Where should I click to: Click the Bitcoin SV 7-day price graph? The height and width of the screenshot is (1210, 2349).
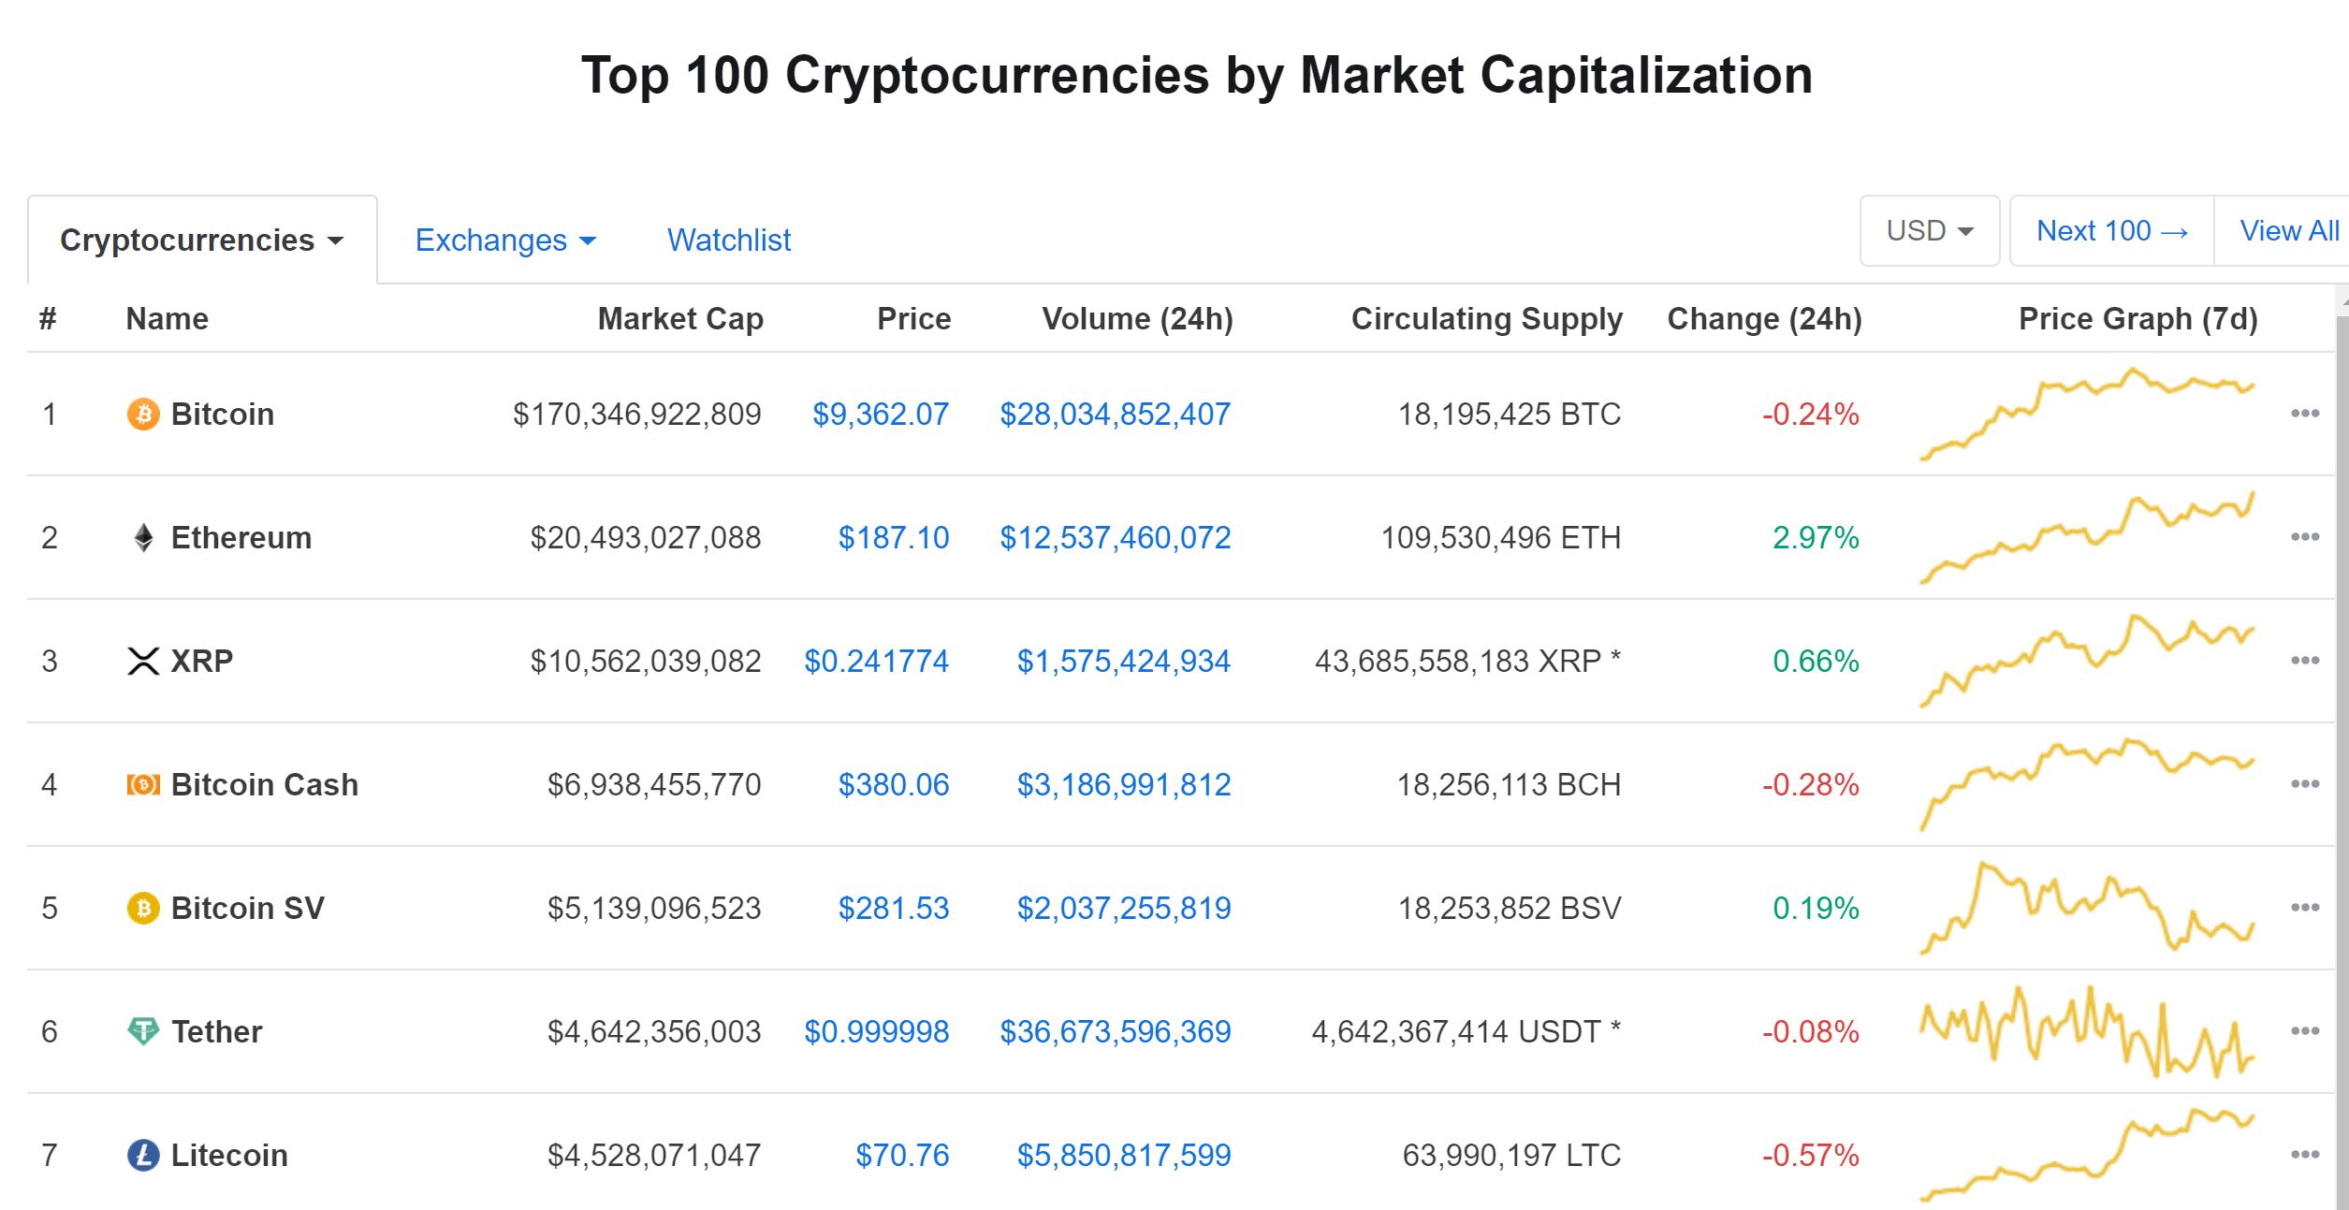(2087, 908)
